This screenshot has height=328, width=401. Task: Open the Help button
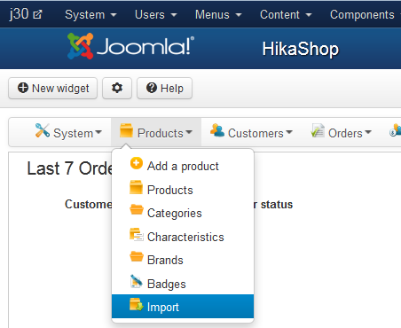click(x=164, y=88)
